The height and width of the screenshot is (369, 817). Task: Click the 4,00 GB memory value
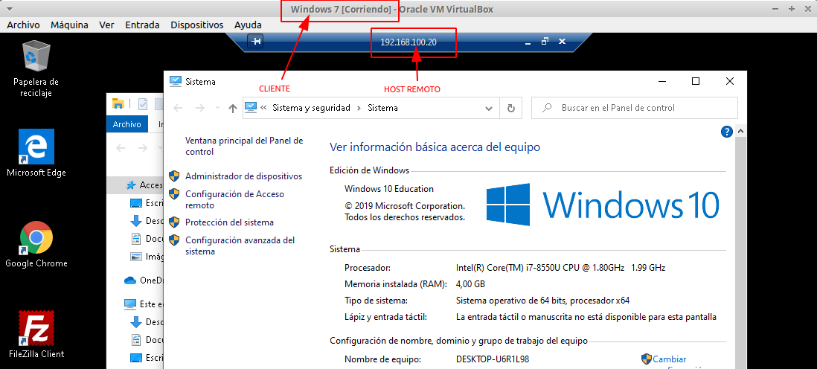[x=470, y=285]
